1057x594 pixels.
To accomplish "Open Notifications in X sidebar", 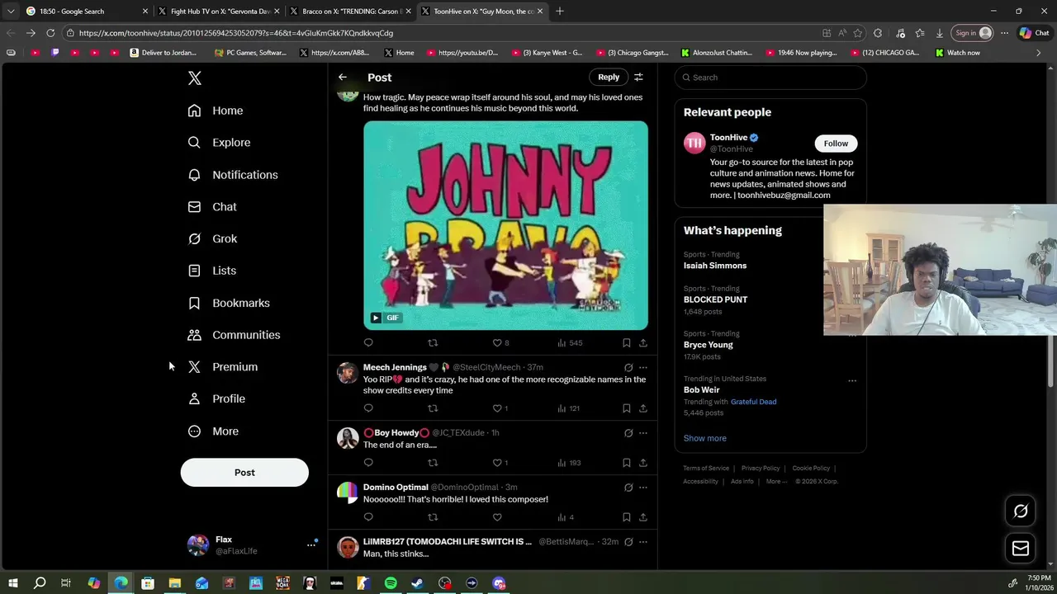I will (x=232, y=175).
